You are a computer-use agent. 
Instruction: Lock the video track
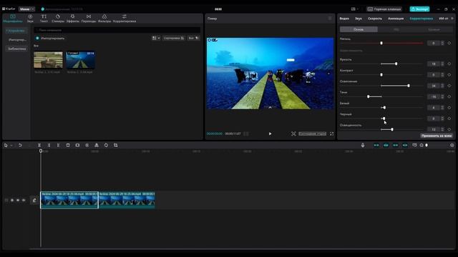12,200
